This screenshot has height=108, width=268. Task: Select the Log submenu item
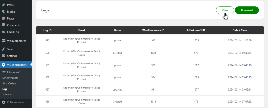tap(4, 89)
